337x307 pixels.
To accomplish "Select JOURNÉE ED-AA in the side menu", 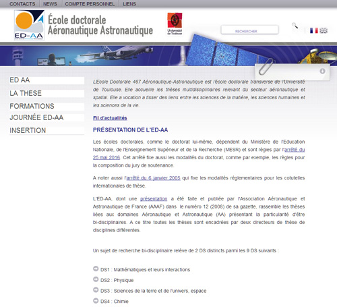I will [47, 117].
